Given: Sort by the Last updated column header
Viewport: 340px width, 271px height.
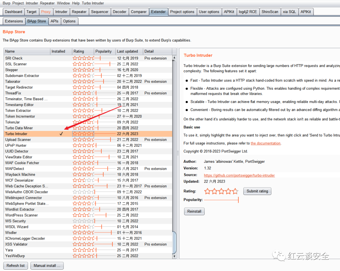Looking at the screenshot, I should (x=129, y=51).
